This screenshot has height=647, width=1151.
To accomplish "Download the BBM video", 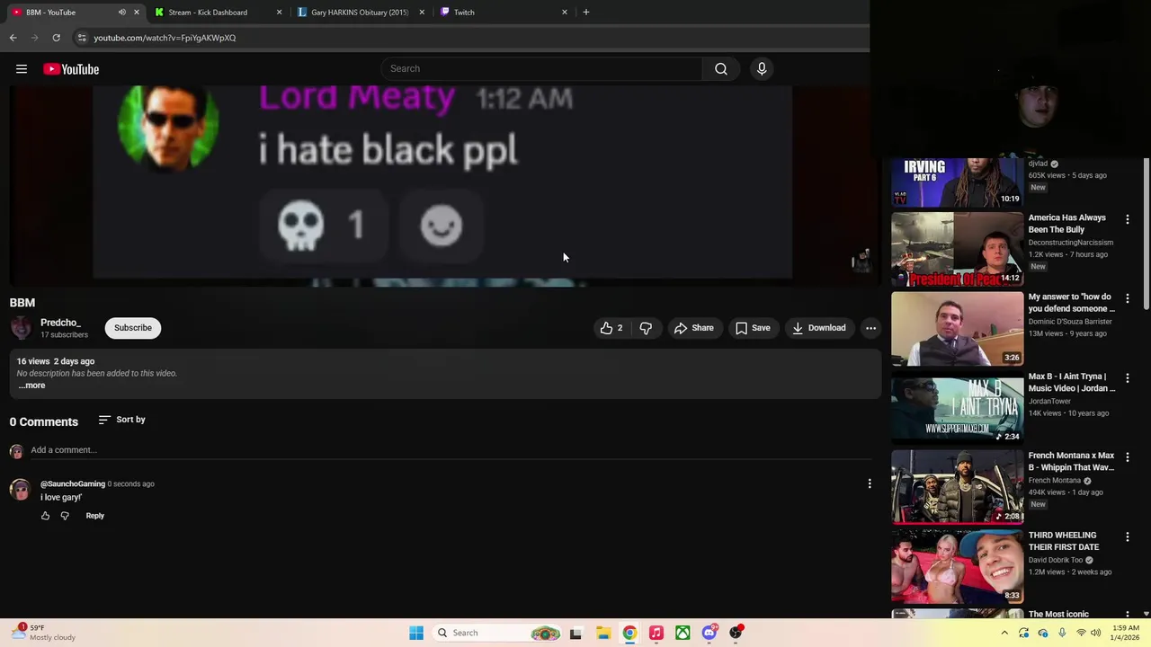I will coord(818,328).
